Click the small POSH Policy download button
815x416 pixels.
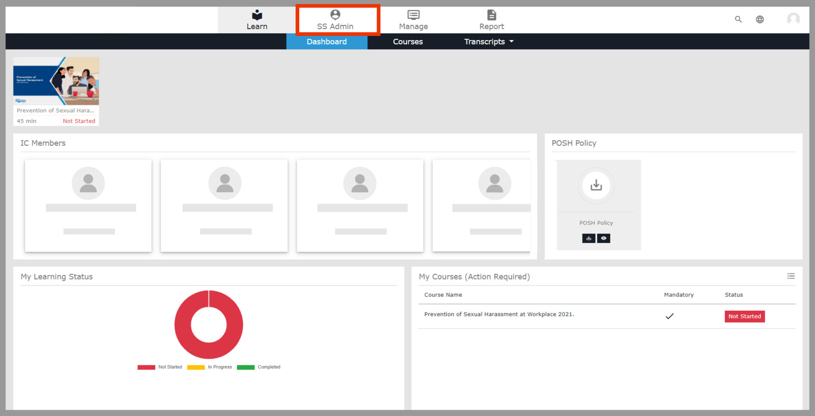click(588, 238)
